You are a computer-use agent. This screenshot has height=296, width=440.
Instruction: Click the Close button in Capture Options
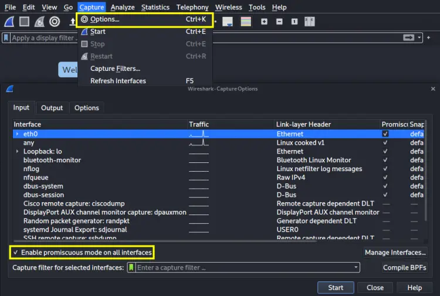click(375, 288)
